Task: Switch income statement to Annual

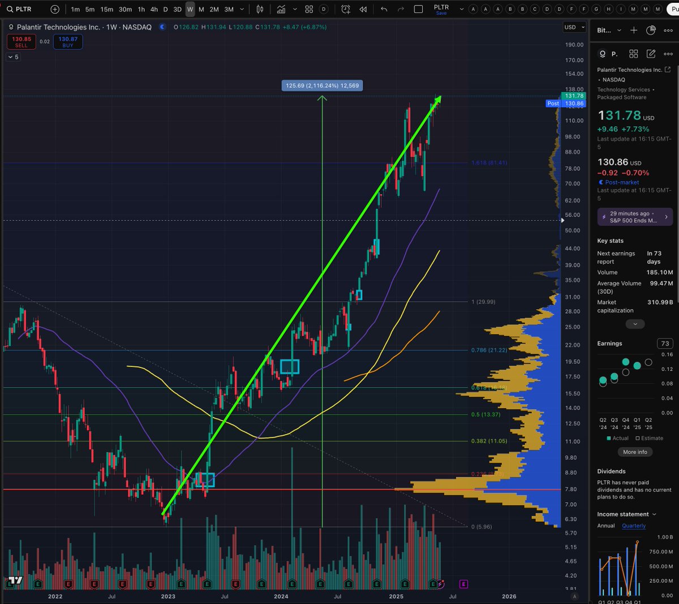Action: coord(606,525)
